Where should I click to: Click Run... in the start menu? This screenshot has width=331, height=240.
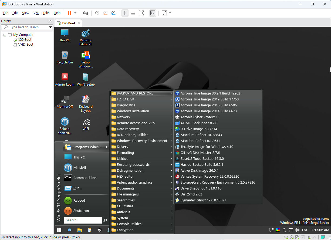click(x=77, y=188)
